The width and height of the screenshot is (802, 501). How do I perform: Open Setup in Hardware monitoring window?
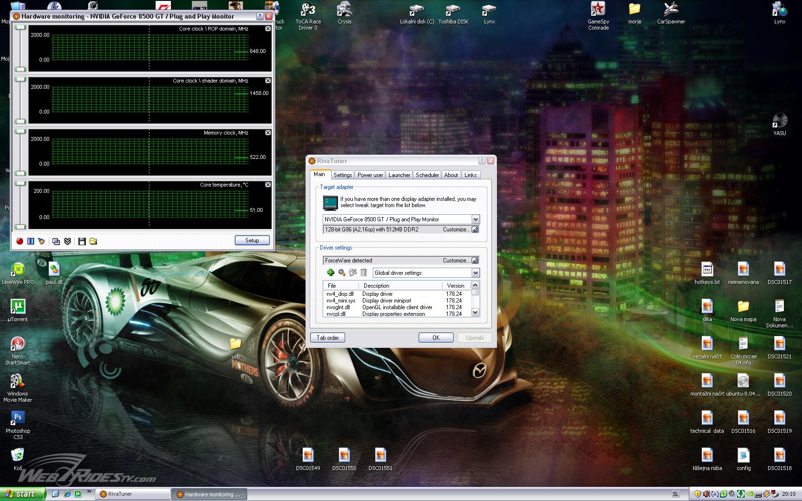pos(252,240)
